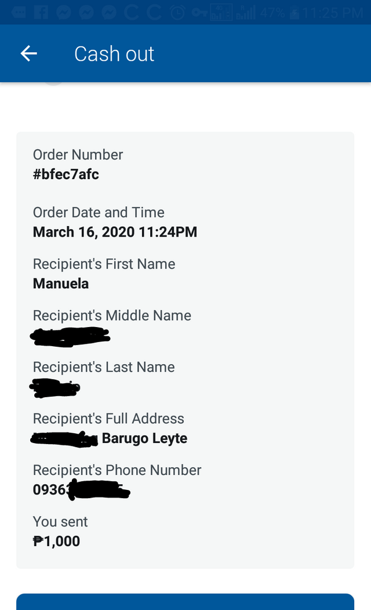
Task: Tap the signal strength bars icon
Action: coord(246,12)
